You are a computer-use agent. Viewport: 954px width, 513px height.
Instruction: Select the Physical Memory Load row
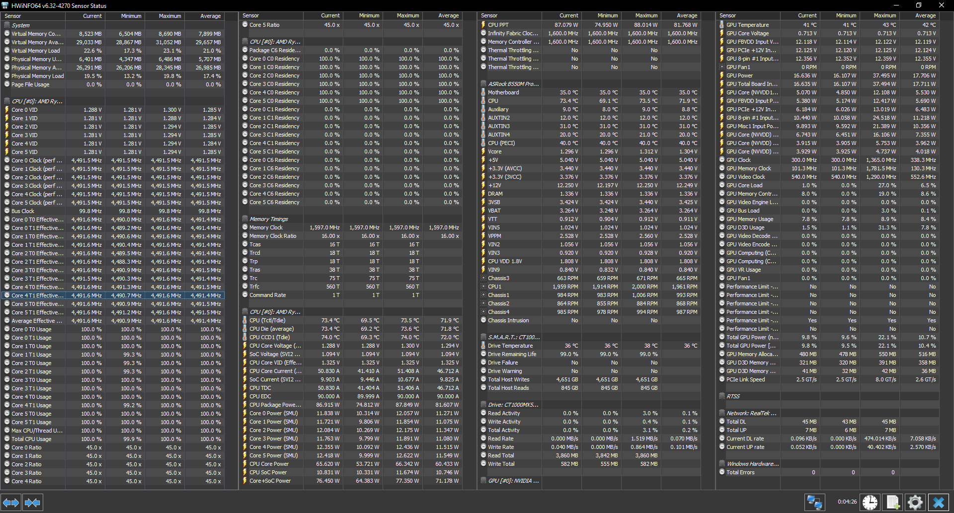pyautogui.click(x=113, y=76)
